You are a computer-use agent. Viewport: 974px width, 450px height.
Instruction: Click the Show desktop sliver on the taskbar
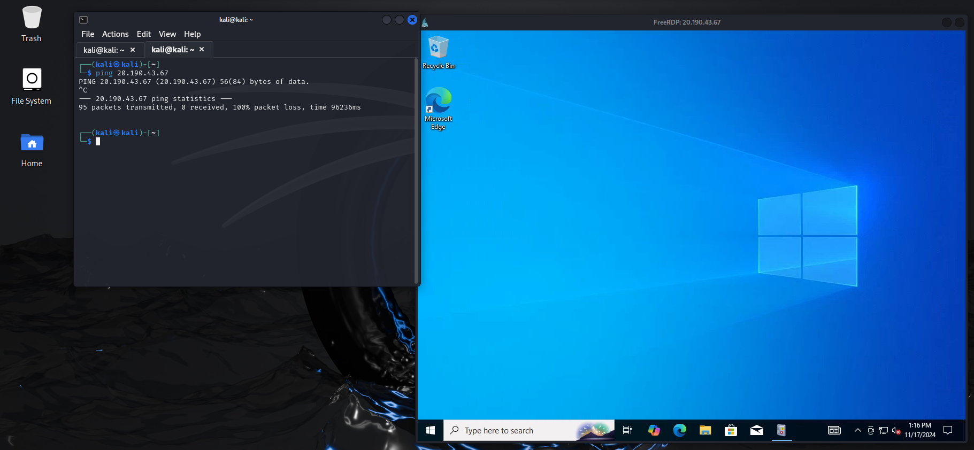[x=964, y=430]
